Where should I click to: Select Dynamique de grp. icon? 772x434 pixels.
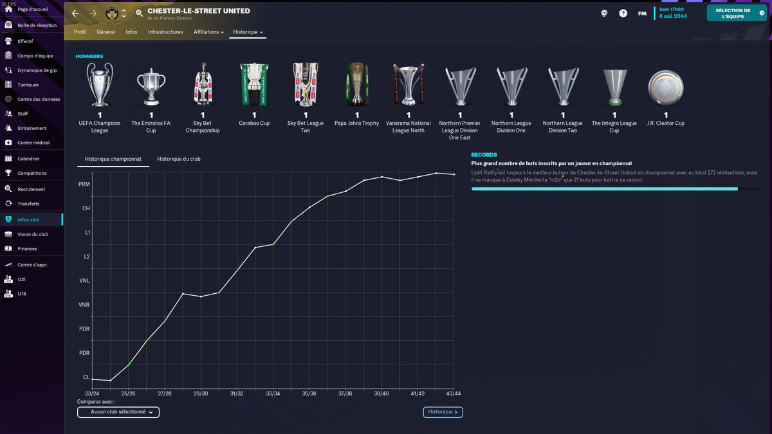[8, 70]
